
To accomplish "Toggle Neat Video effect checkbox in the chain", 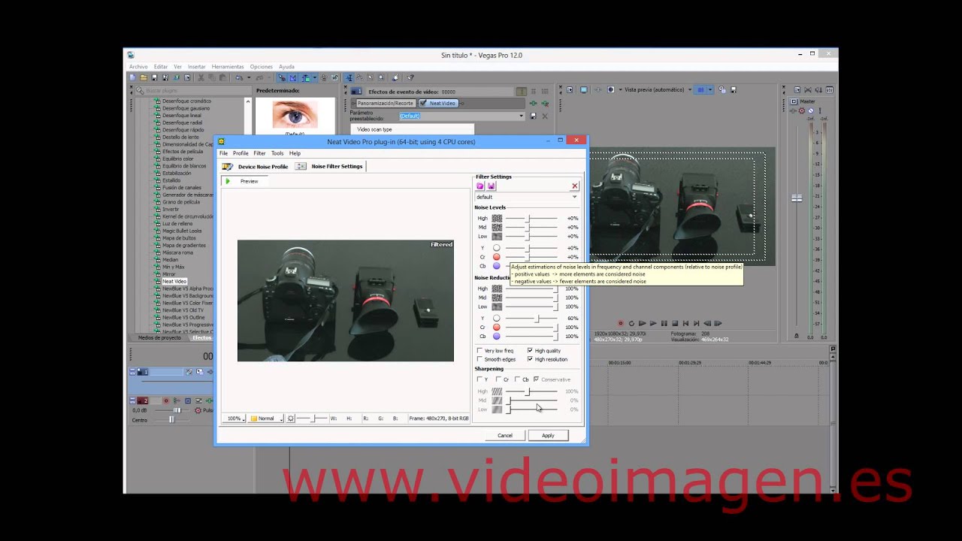I will pos(423,103).
